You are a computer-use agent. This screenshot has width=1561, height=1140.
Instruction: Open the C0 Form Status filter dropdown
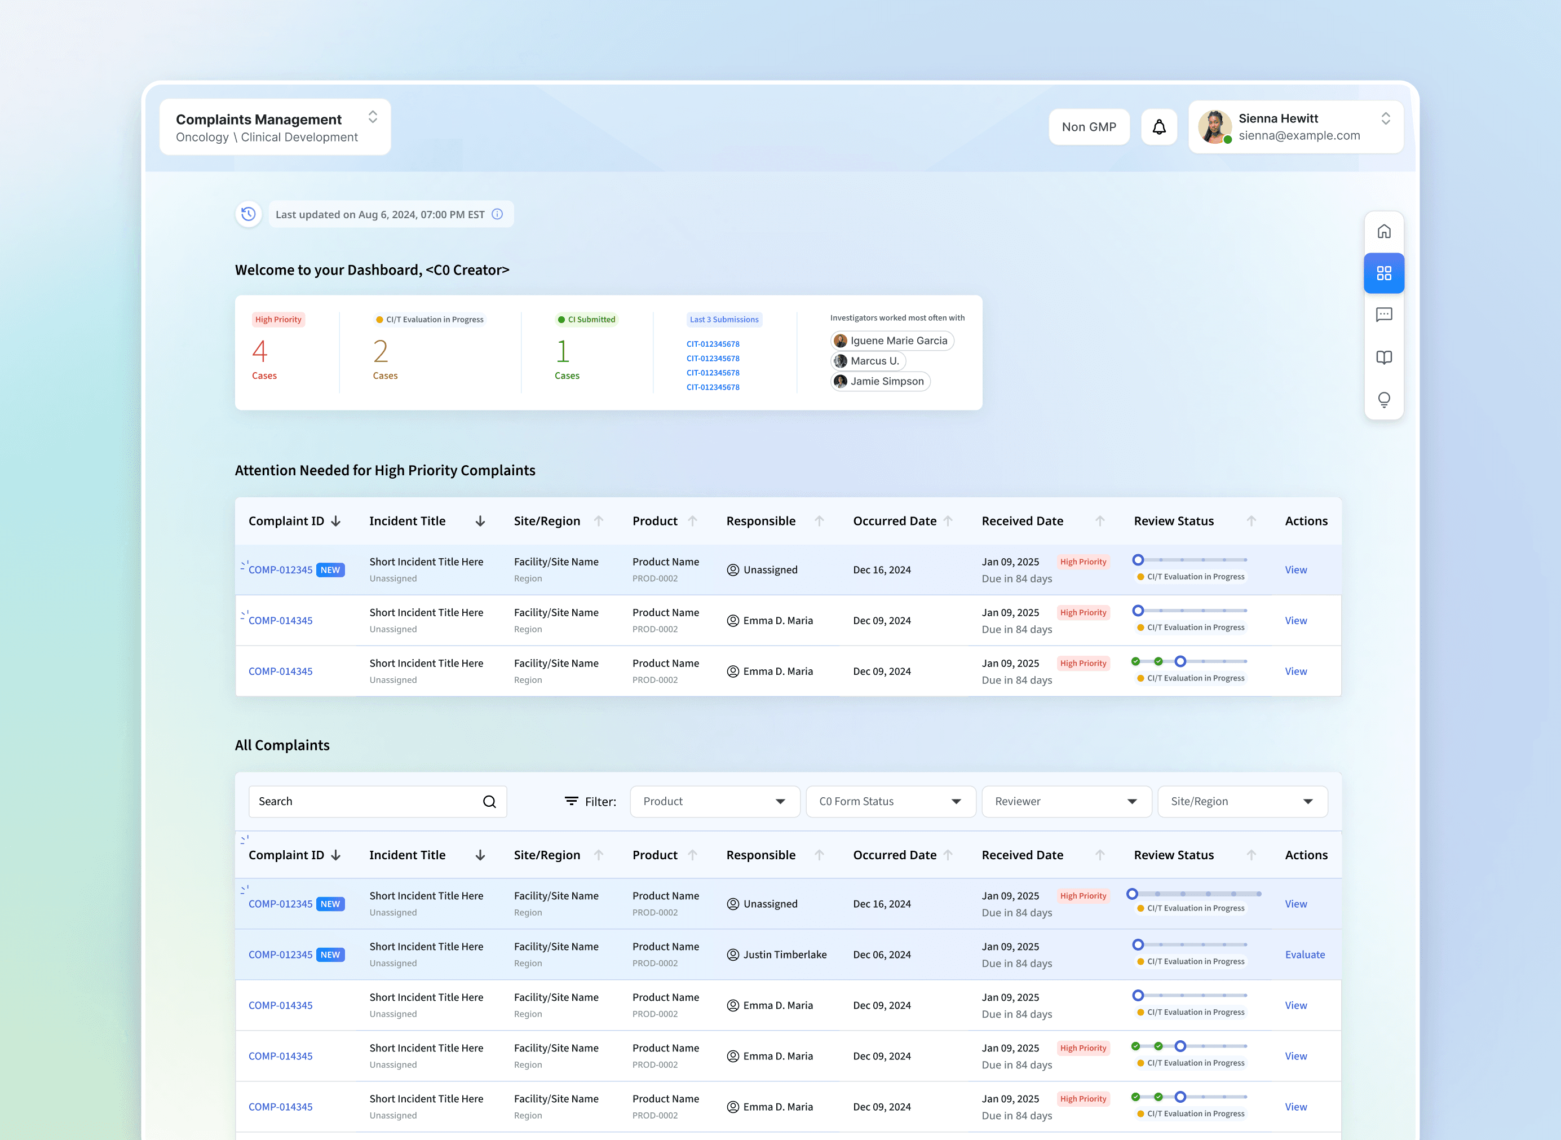[x=891, y=801]
